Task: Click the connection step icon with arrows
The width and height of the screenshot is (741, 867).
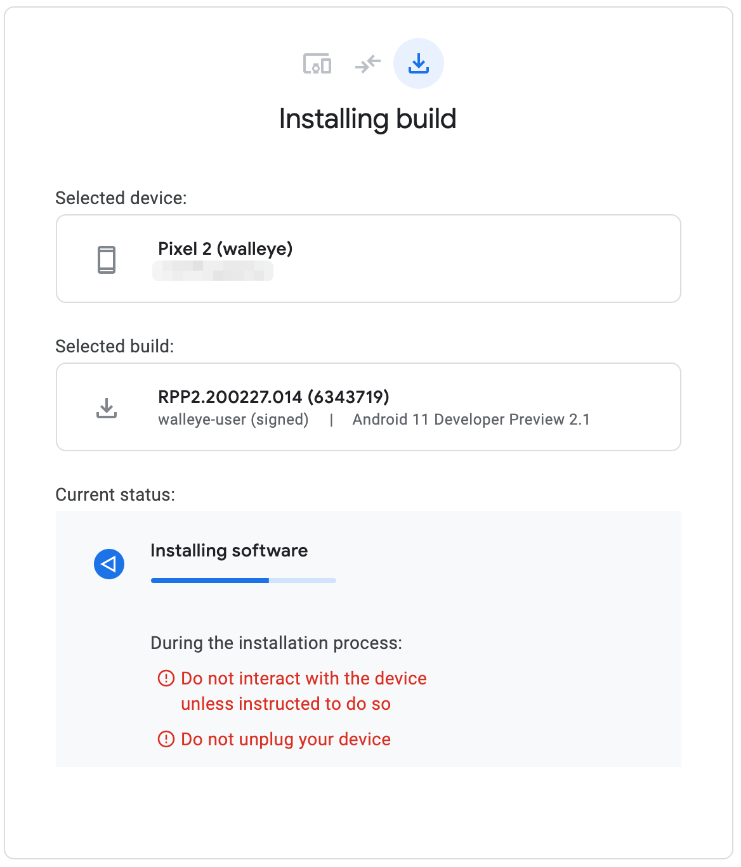Action: (x=367, y=63)
